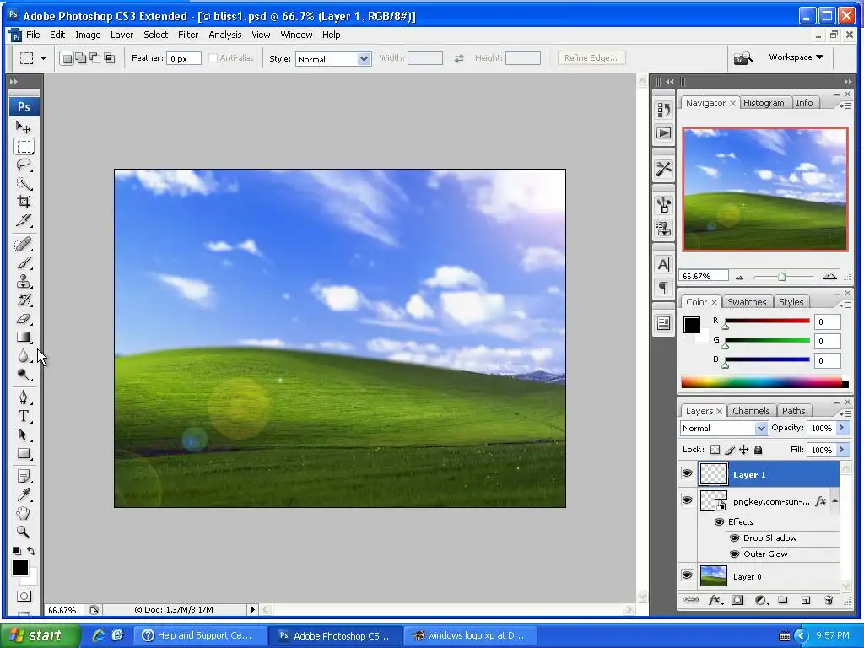
Task: Click the foreground color swatch in toolbox
Action: [x=20, y=568]
